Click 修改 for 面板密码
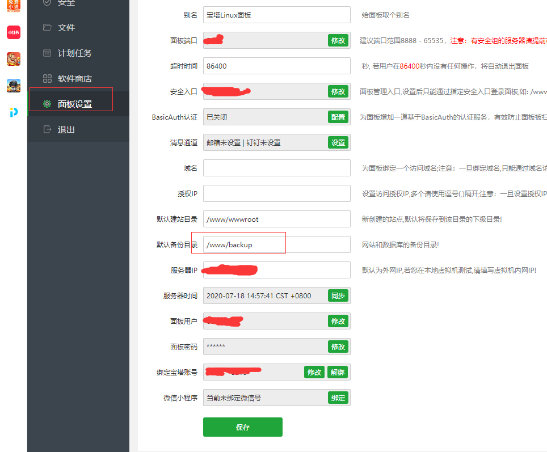Screen dimensions: 547x452 coord(338,347)
